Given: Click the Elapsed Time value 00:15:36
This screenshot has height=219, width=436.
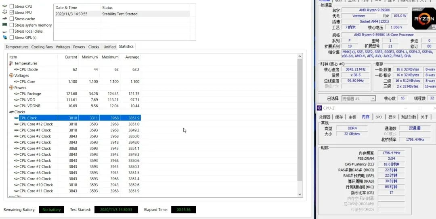Looking at the screenshot, I should (x=184, y=210).
